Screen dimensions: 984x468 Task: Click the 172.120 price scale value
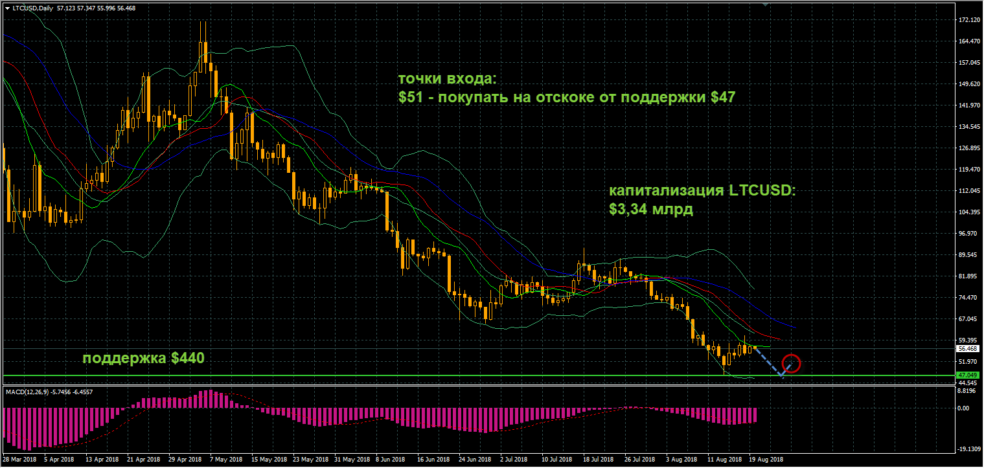coord(968,20)
